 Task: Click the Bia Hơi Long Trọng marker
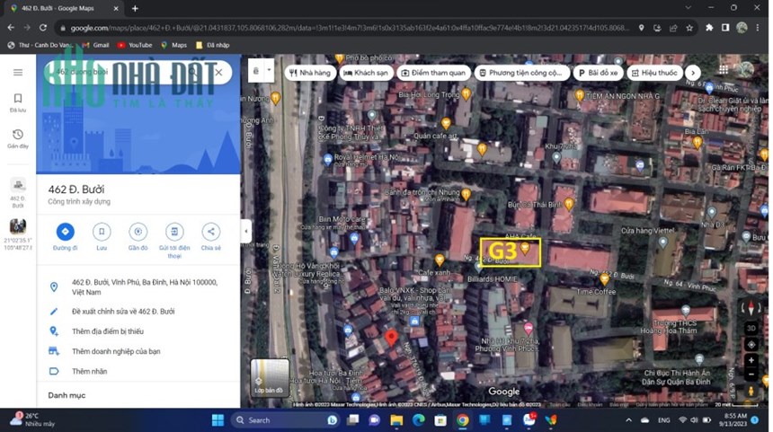466,93
